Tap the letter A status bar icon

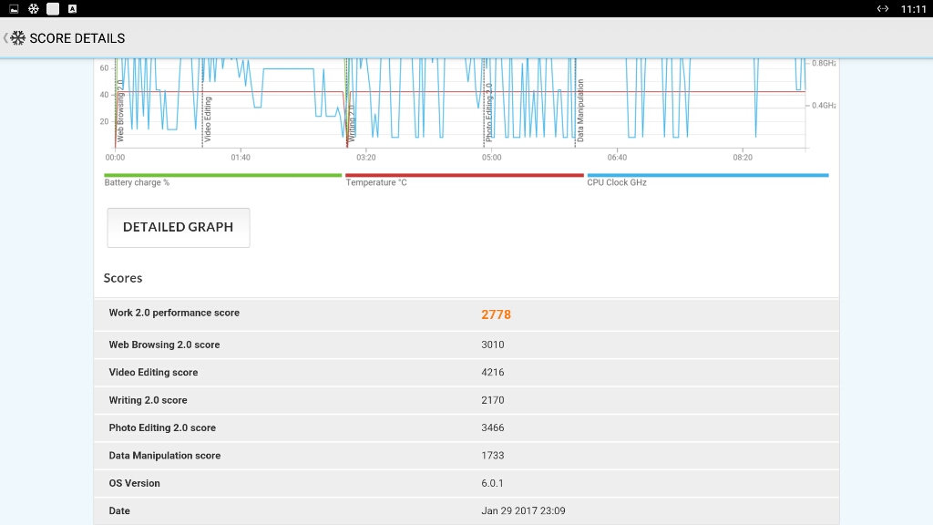[72, 9]
